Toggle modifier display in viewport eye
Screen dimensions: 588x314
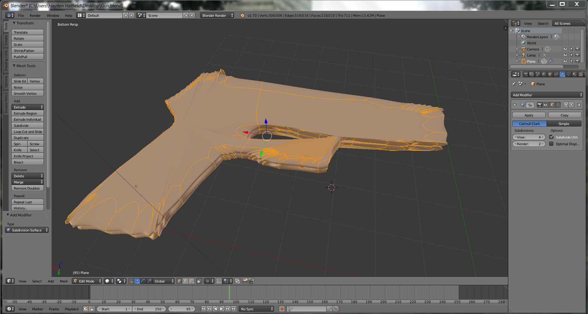pyautogui.click(x=545, y=105)
